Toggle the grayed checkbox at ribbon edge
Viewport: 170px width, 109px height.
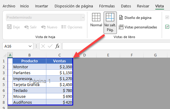point(167,17)
